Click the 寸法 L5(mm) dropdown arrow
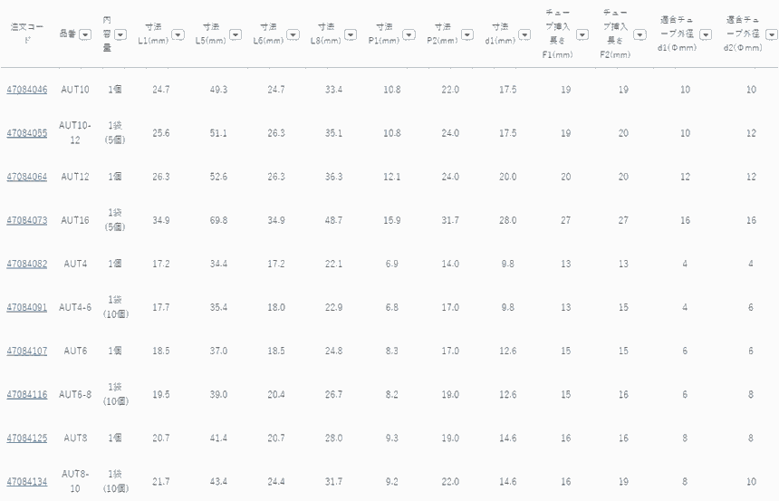This screenshot has height=501, width=779. [236, 34]
